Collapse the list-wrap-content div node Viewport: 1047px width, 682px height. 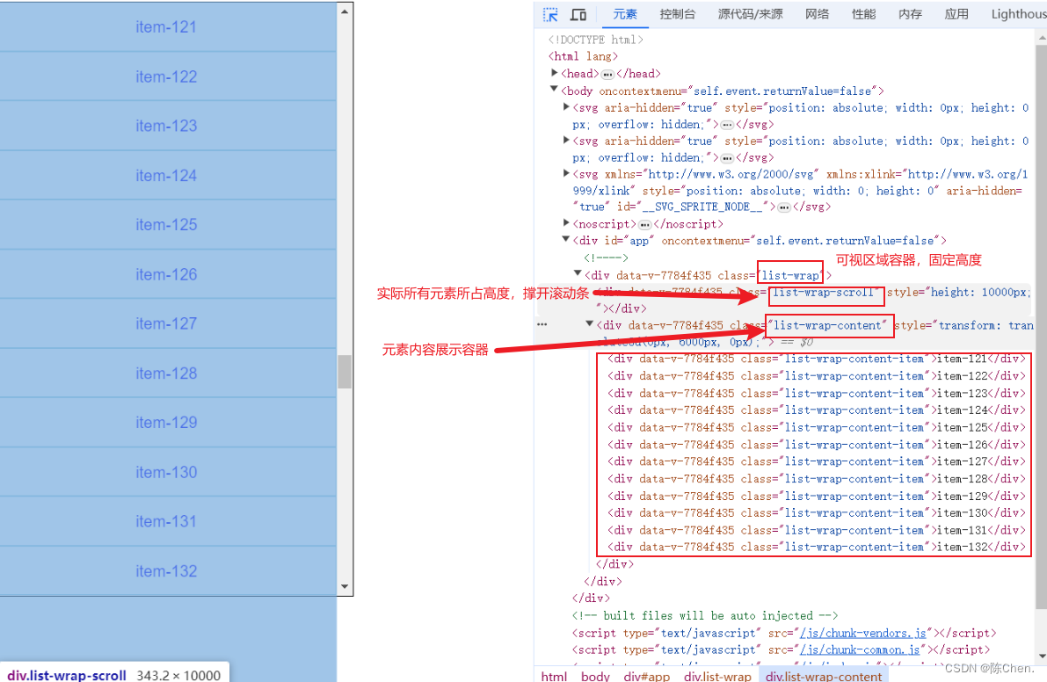tap(590, 324)
